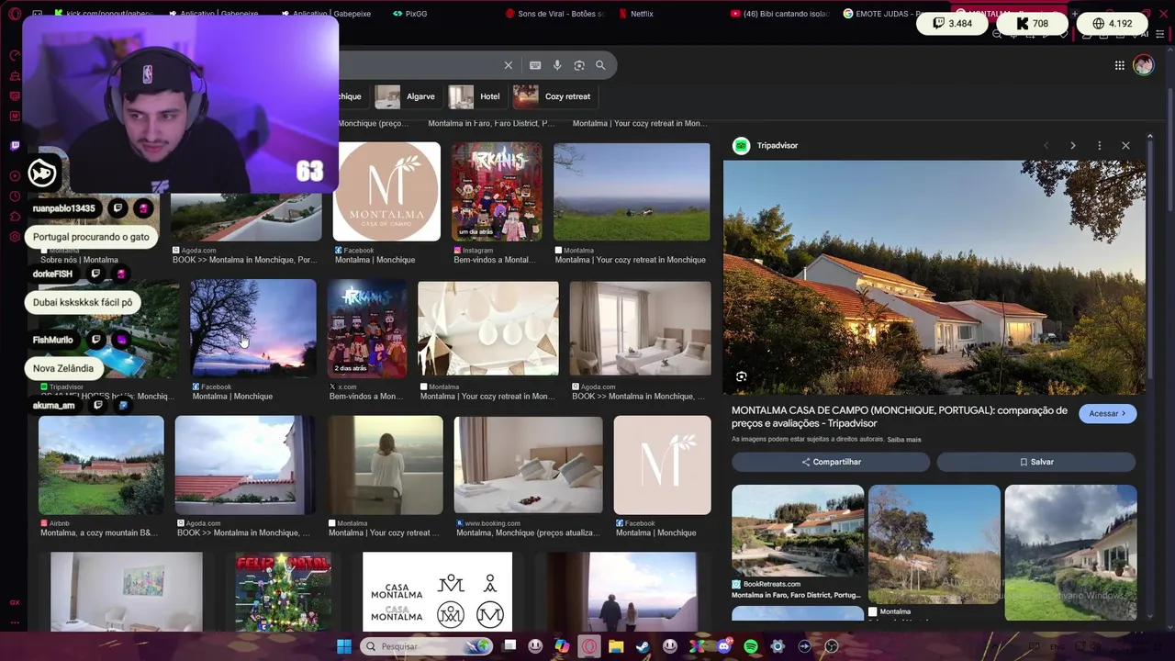Open File Explorer from the taskbar
This screenshot has height=661, width=1175.
[616, 646]
